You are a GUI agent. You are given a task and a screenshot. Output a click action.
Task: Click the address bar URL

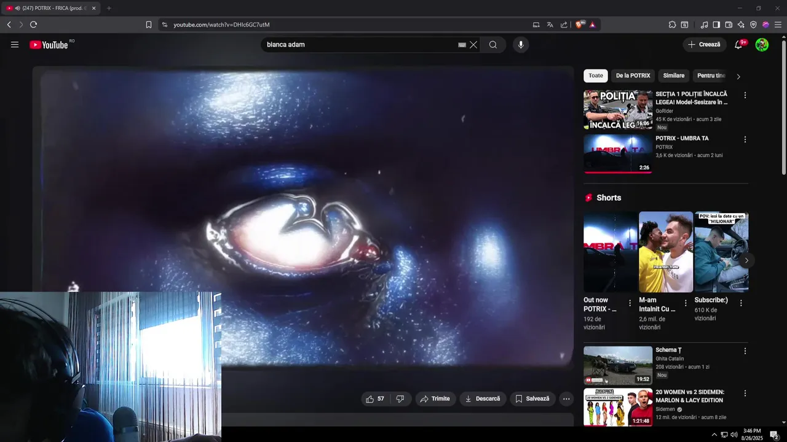tap(221, 25)
